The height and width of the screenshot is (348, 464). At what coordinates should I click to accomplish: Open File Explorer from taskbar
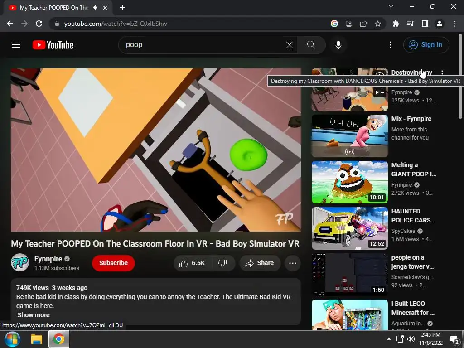point(37,339)
